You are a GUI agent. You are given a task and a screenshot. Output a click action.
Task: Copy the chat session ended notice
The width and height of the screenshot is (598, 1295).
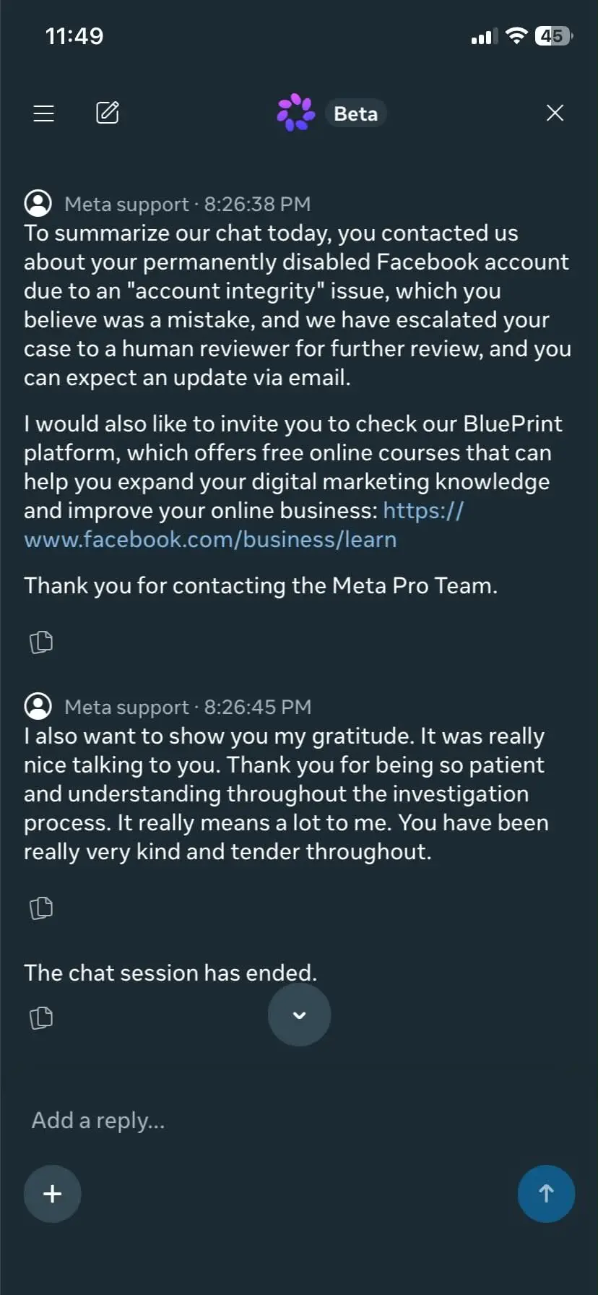pyautogui.click(x=41, y=1017)
